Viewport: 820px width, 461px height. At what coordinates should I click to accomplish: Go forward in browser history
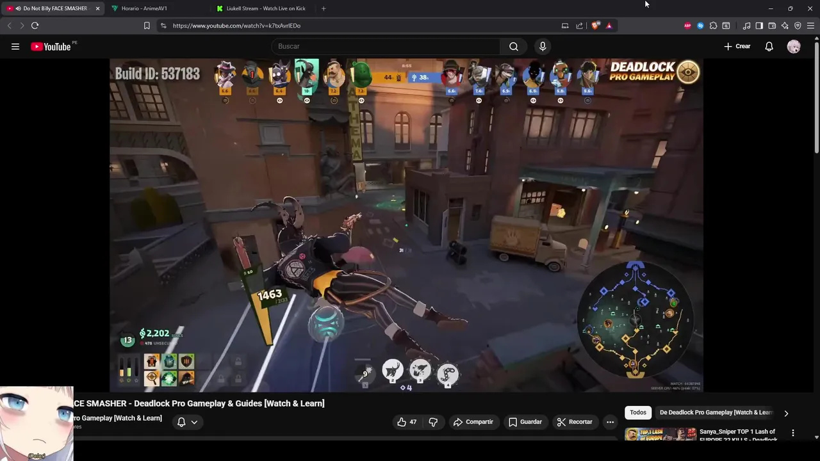point(22,26)
